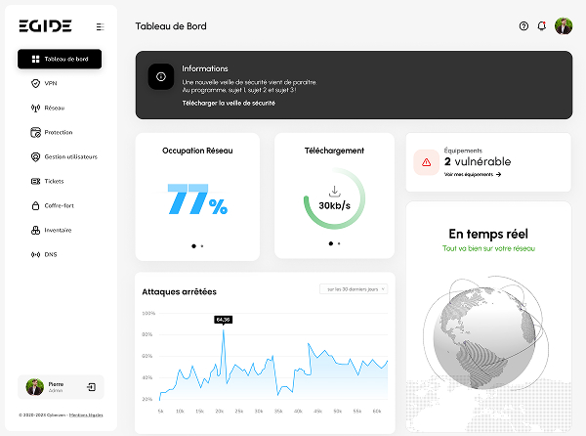The width and height of the screenshot is (586, 436).
Task: Click the Tickets icon in sidebar
Action: pos(35,182)
